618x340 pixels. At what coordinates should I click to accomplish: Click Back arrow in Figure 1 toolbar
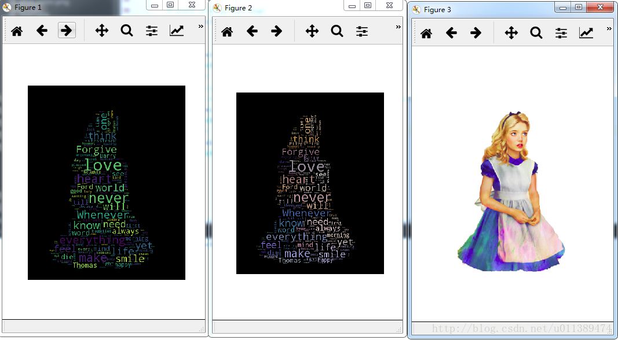42,30
